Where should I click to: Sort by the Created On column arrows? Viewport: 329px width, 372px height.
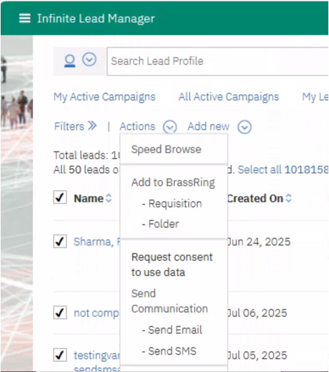288,198
